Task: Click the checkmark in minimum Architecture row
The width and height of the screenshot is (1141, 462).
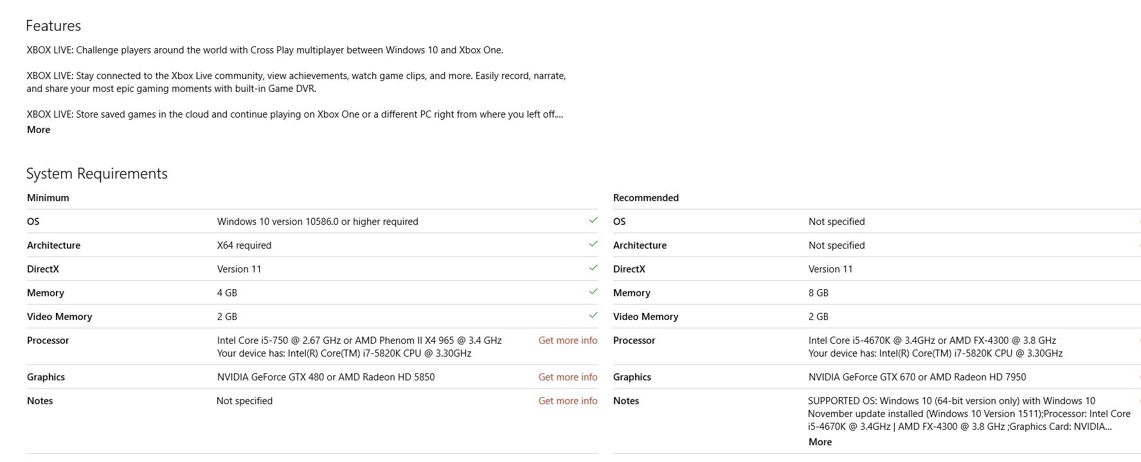Action: (x=593, y=244)
